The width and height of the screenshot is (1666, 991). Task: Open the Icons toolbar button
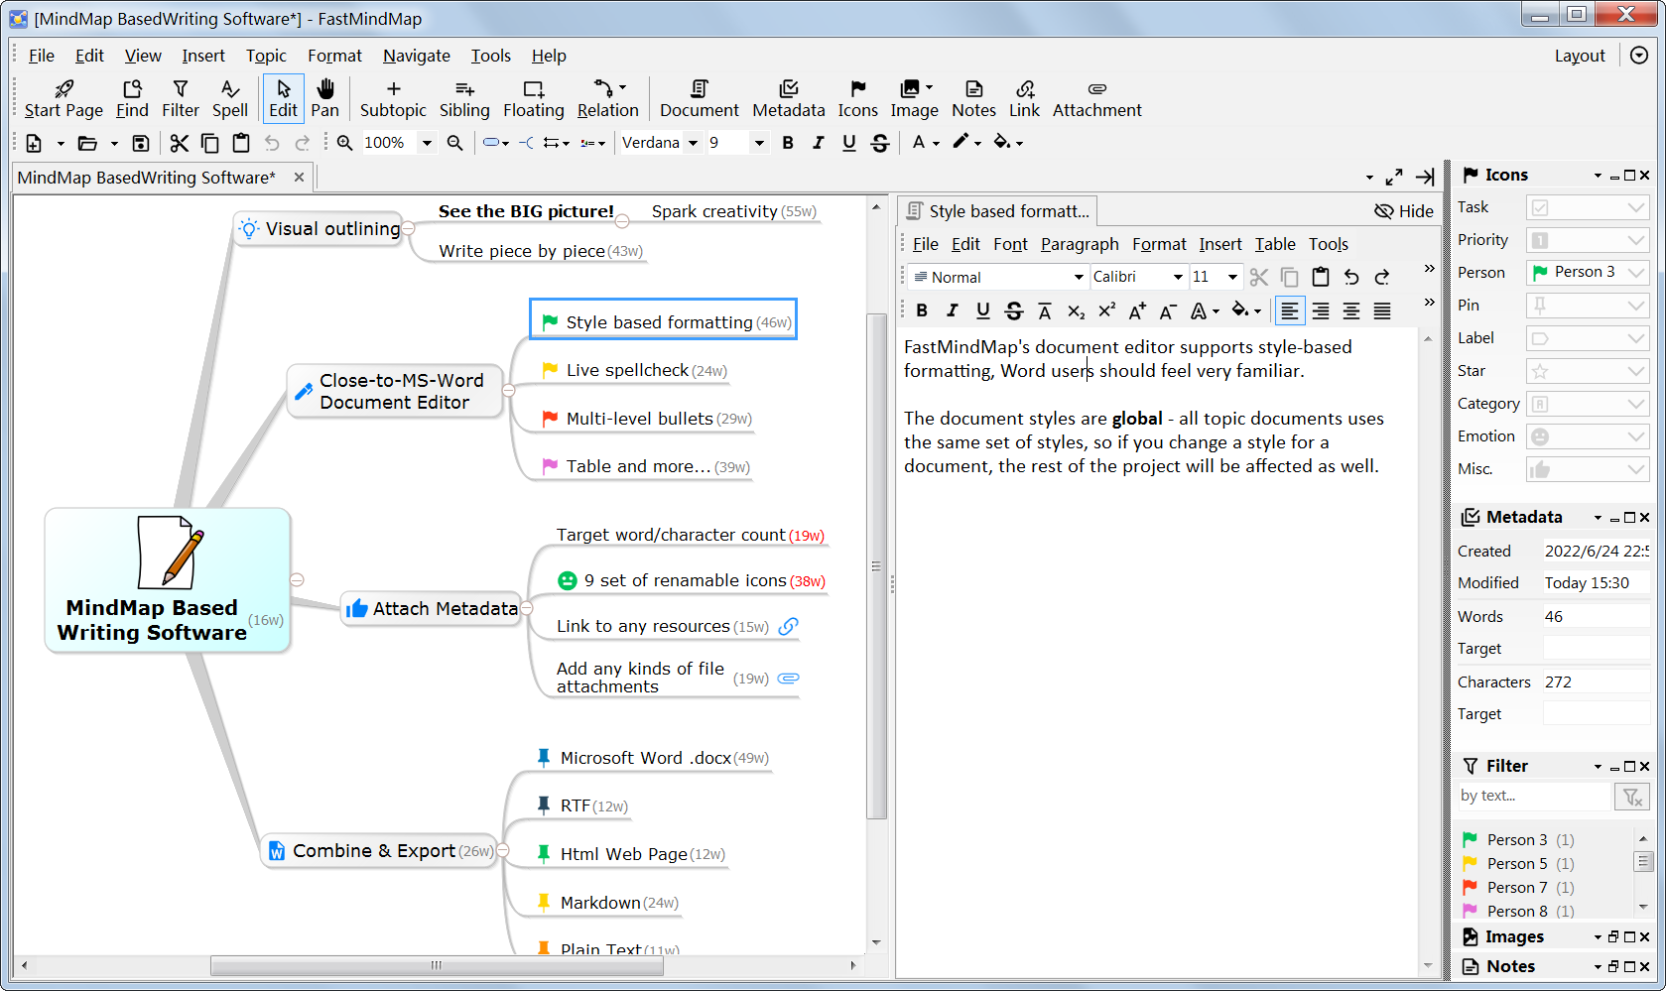[x=858, y=99]
